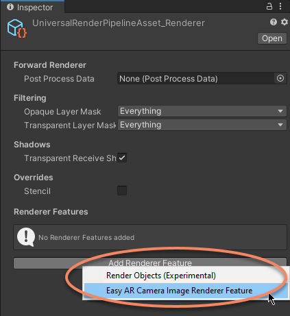The height and width of the screenshot is (316, 290).
Task: Click the UniversalRenderPipelineAsset_Renderer title
Action: [x=119, y=23]
